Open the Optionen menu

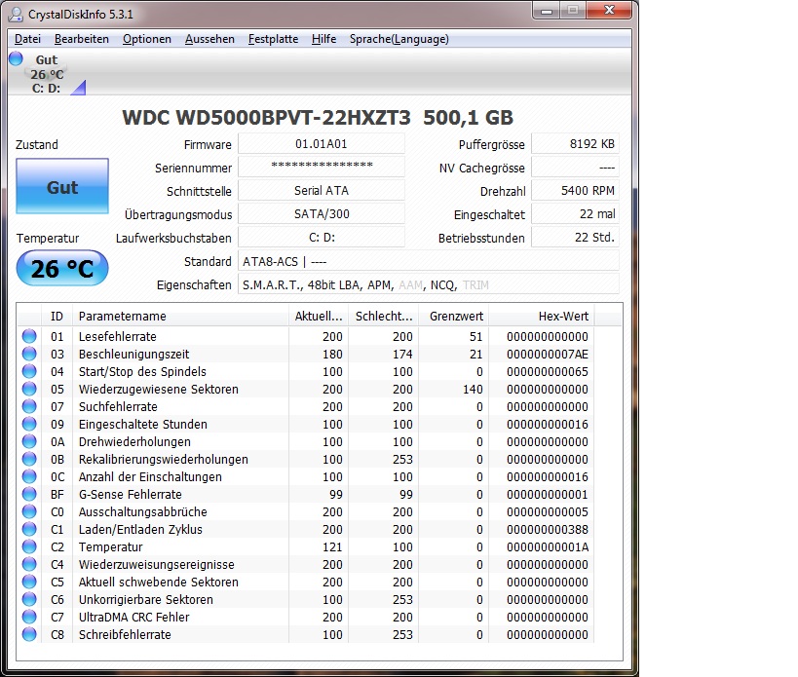(x=146, y=39)
